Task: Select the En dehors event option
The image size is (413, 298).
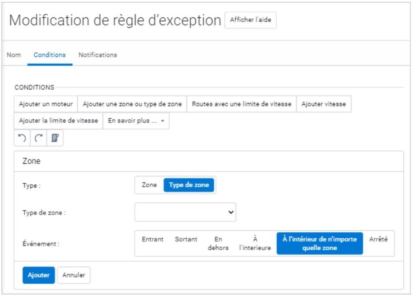Action: [x=219, y=243]
